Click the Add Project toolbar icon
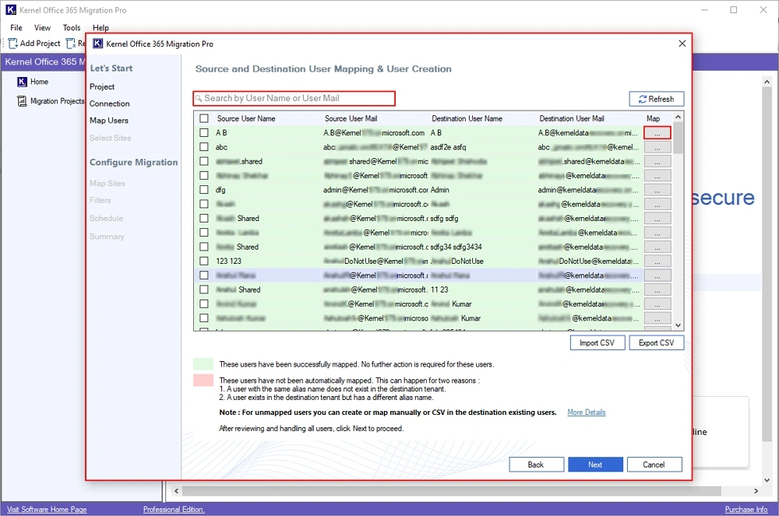 click(x=13, y=44)
